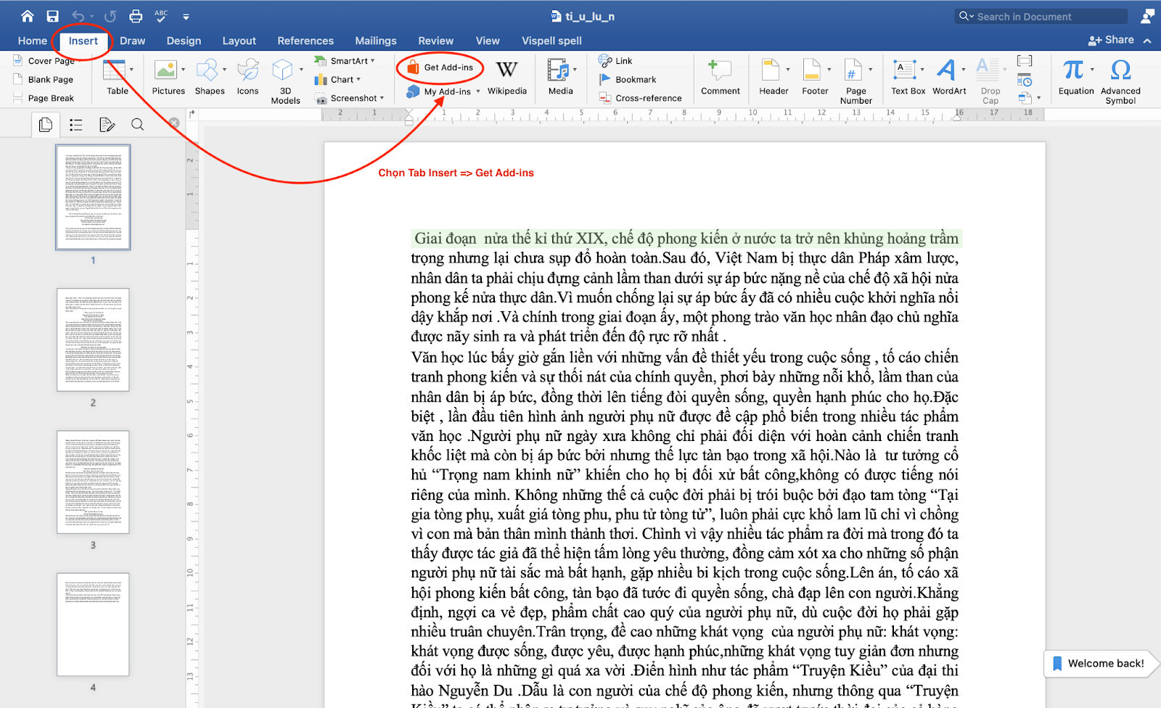Open the Vispell spell tab
1161x708 pixels.
point(551,41)
